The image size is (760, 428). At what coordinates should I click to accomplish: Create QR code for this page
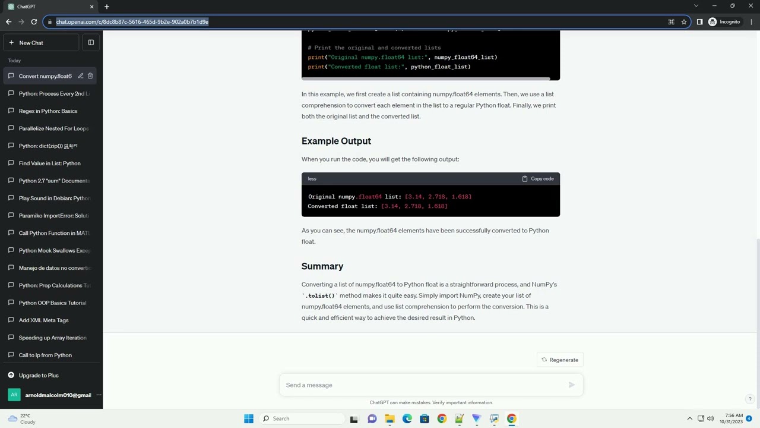click(671, 22)
